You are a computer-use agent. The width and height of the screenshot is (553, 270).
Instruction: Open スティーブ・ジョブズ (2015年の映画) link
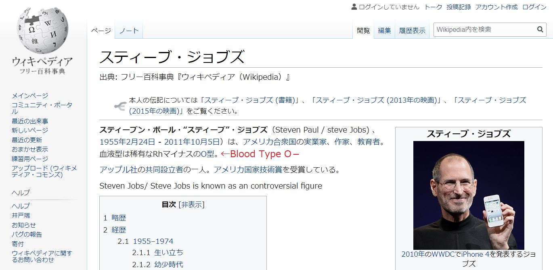pos(328,105)
